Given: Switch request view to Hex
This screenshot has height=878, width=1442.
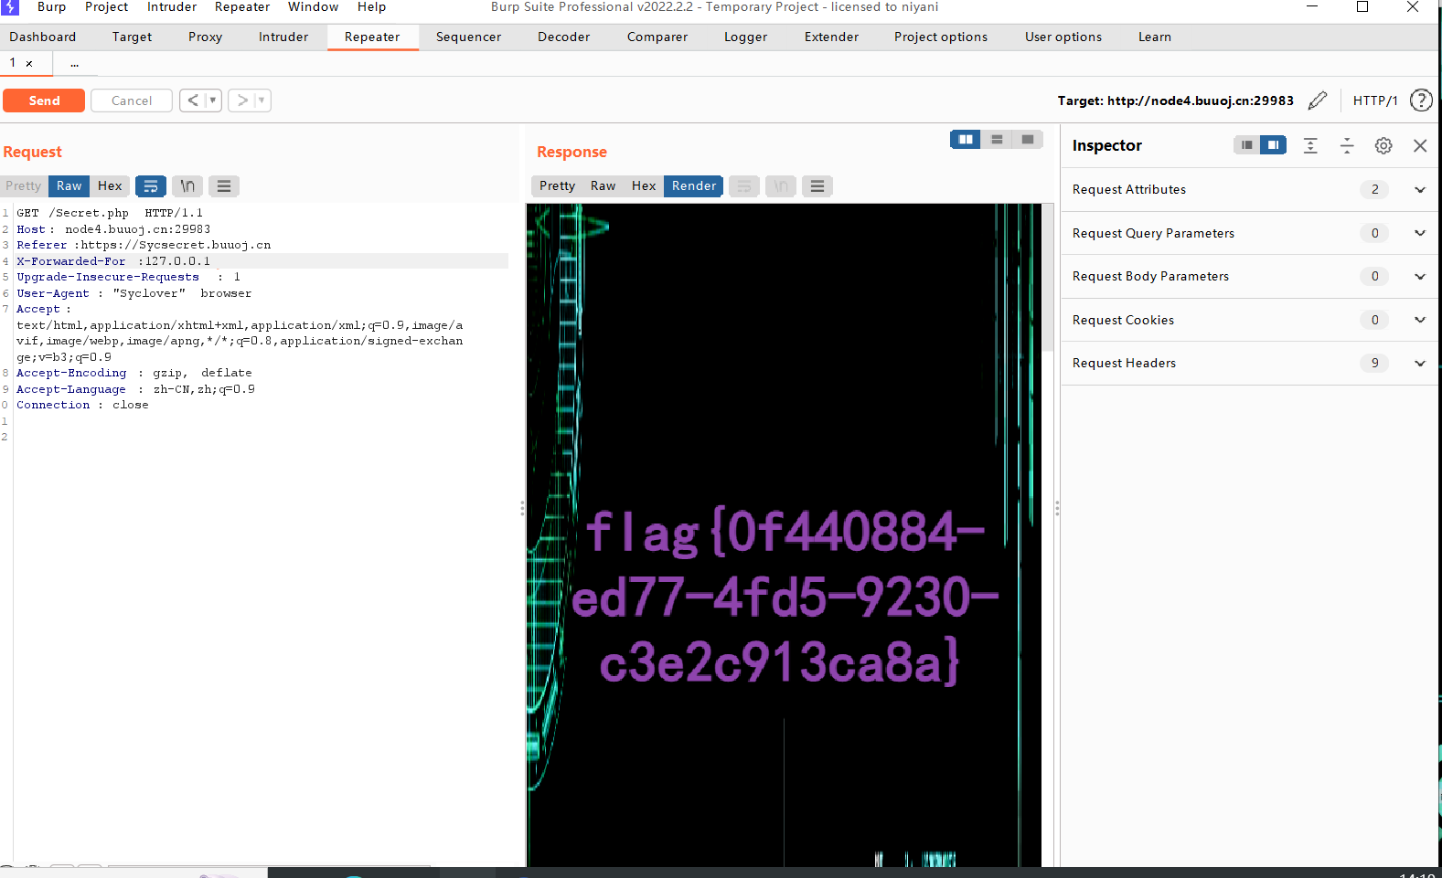Looking at the screenshot, I should coord(110,185).
